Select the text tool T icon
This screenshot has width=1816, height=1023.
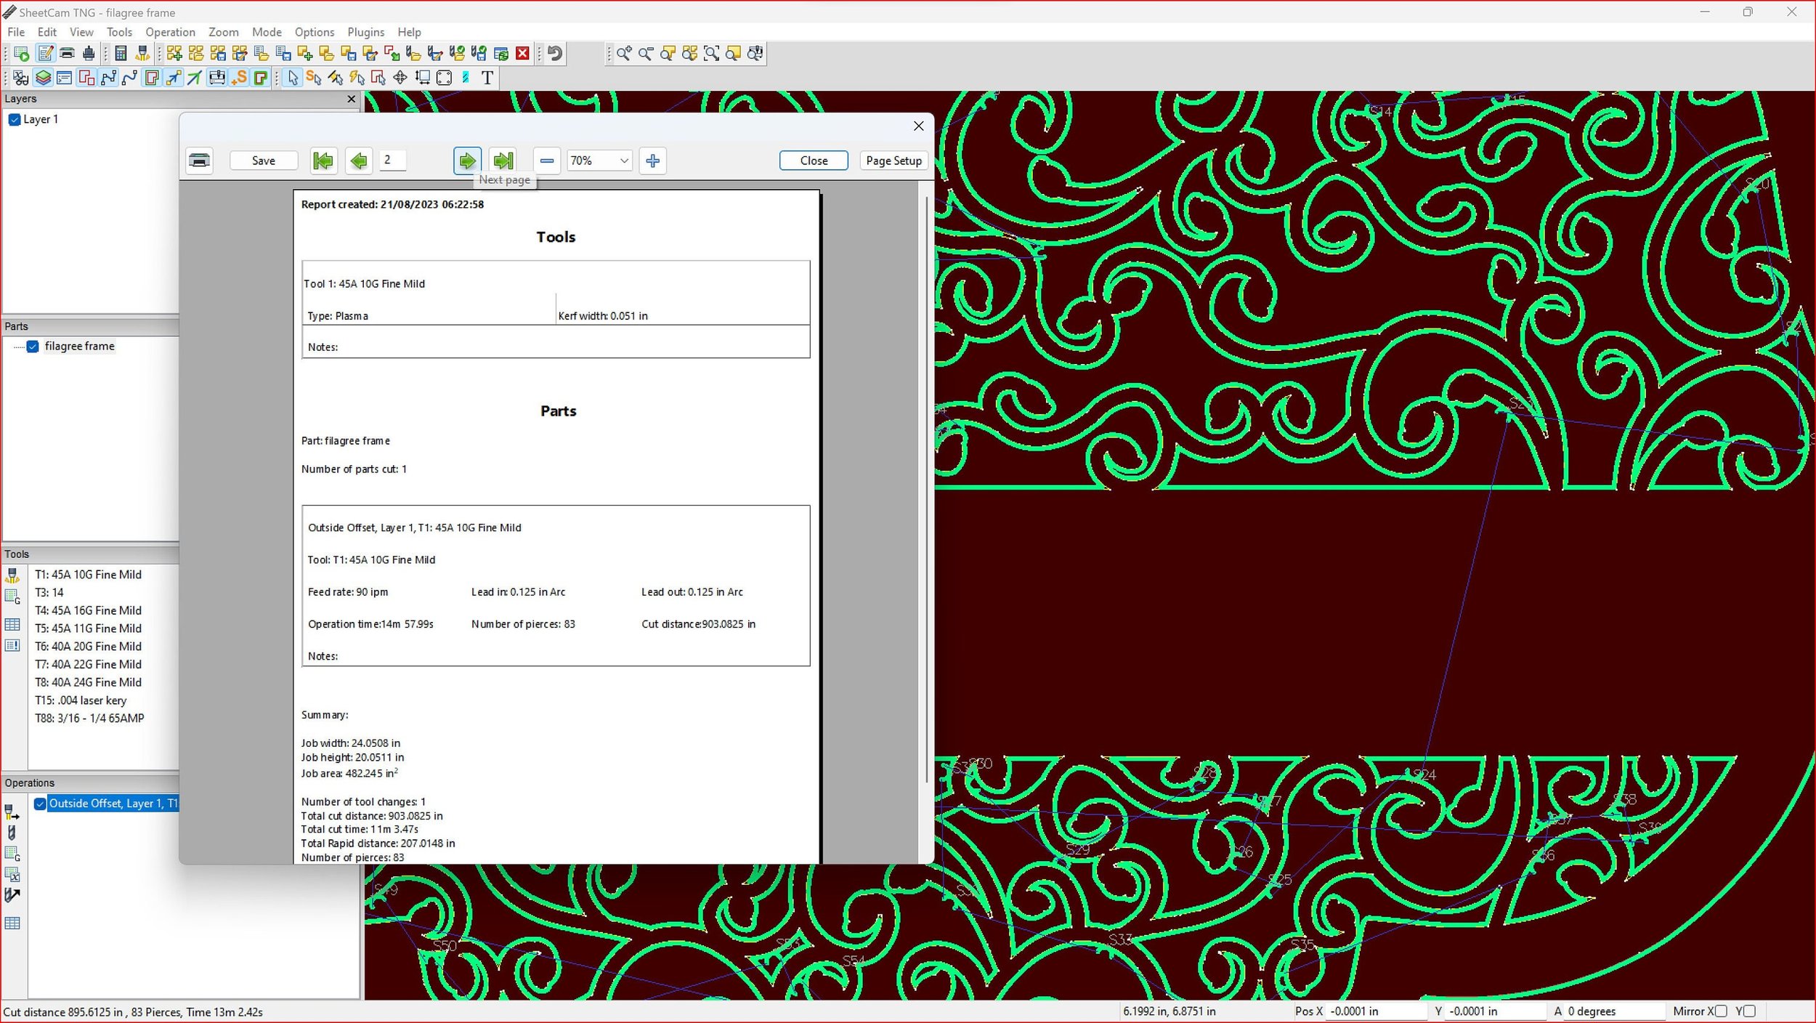pos(487,78)
